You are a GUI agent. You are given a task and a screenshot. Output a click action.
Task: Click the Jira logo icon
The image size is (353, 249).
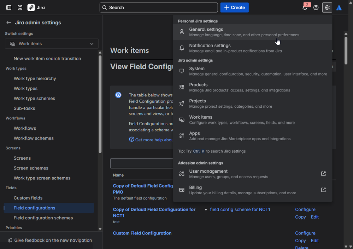(31, 7)
